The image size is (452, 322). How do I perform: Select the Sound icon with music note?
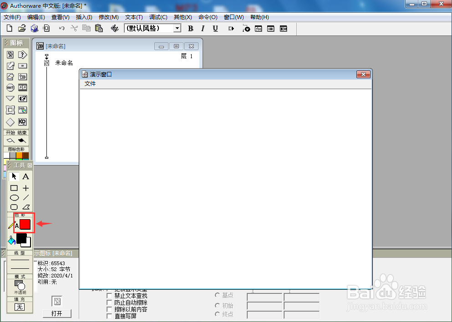click(22, 99)
